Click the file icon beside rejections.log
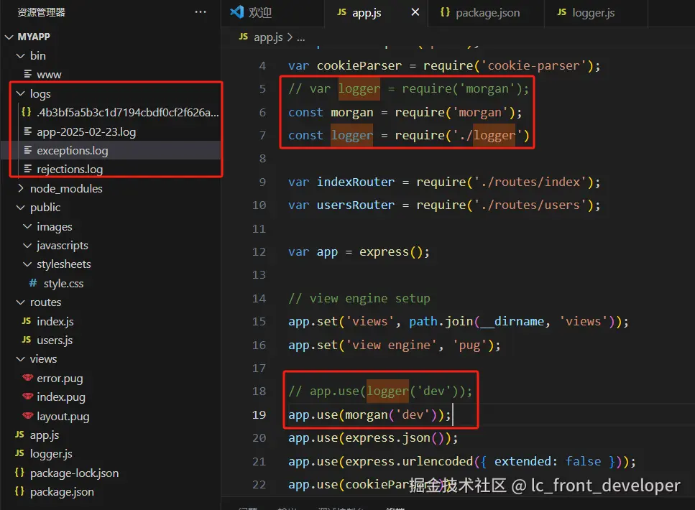The image size is (695, 510). click(27, 169)
